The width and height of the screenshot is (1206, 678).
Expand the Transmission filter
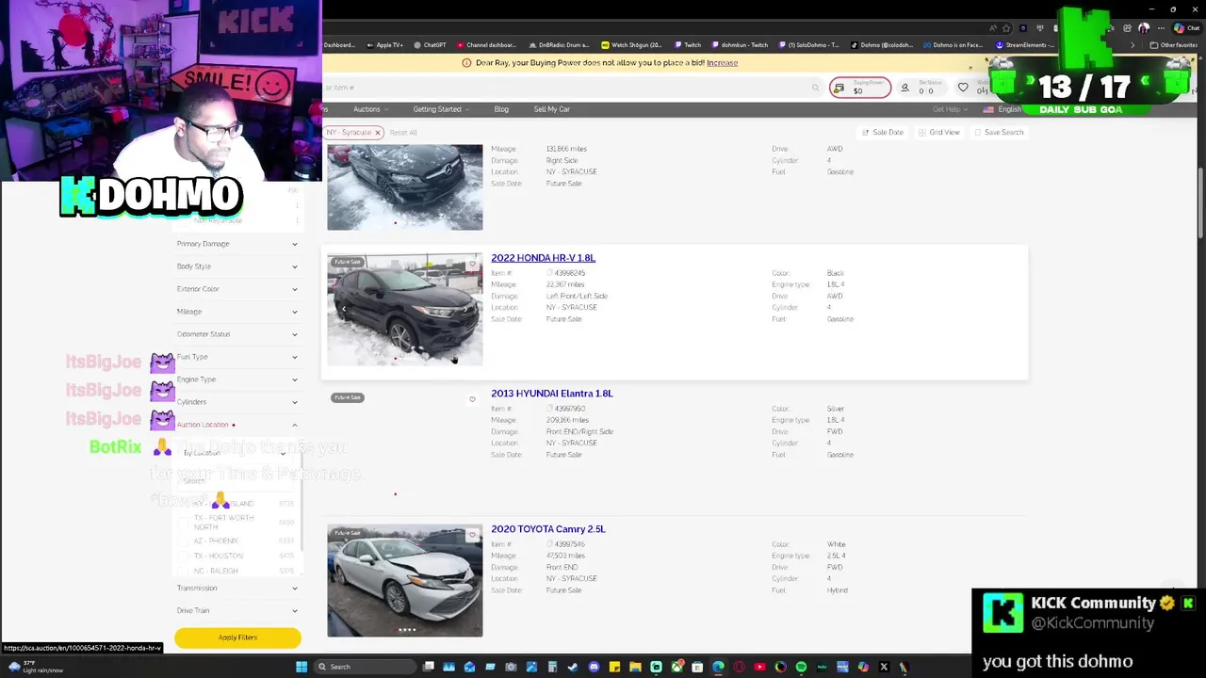(237, 588)
